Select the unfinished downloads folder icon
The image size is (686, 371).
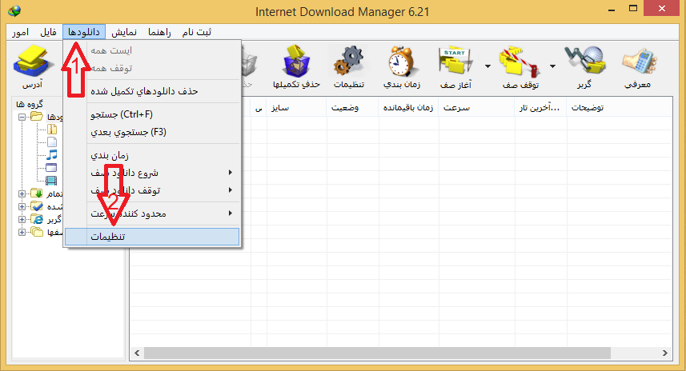[37, 193]
